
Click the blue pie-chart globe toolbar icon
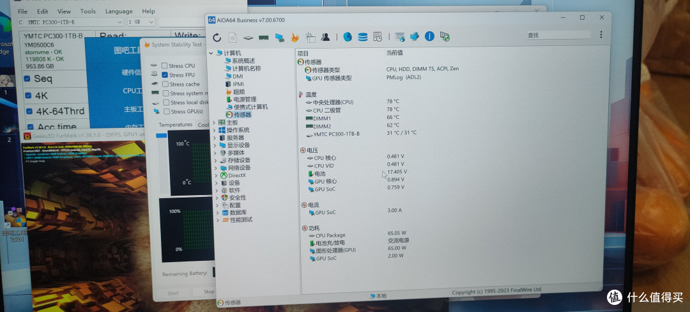point(347,37)
